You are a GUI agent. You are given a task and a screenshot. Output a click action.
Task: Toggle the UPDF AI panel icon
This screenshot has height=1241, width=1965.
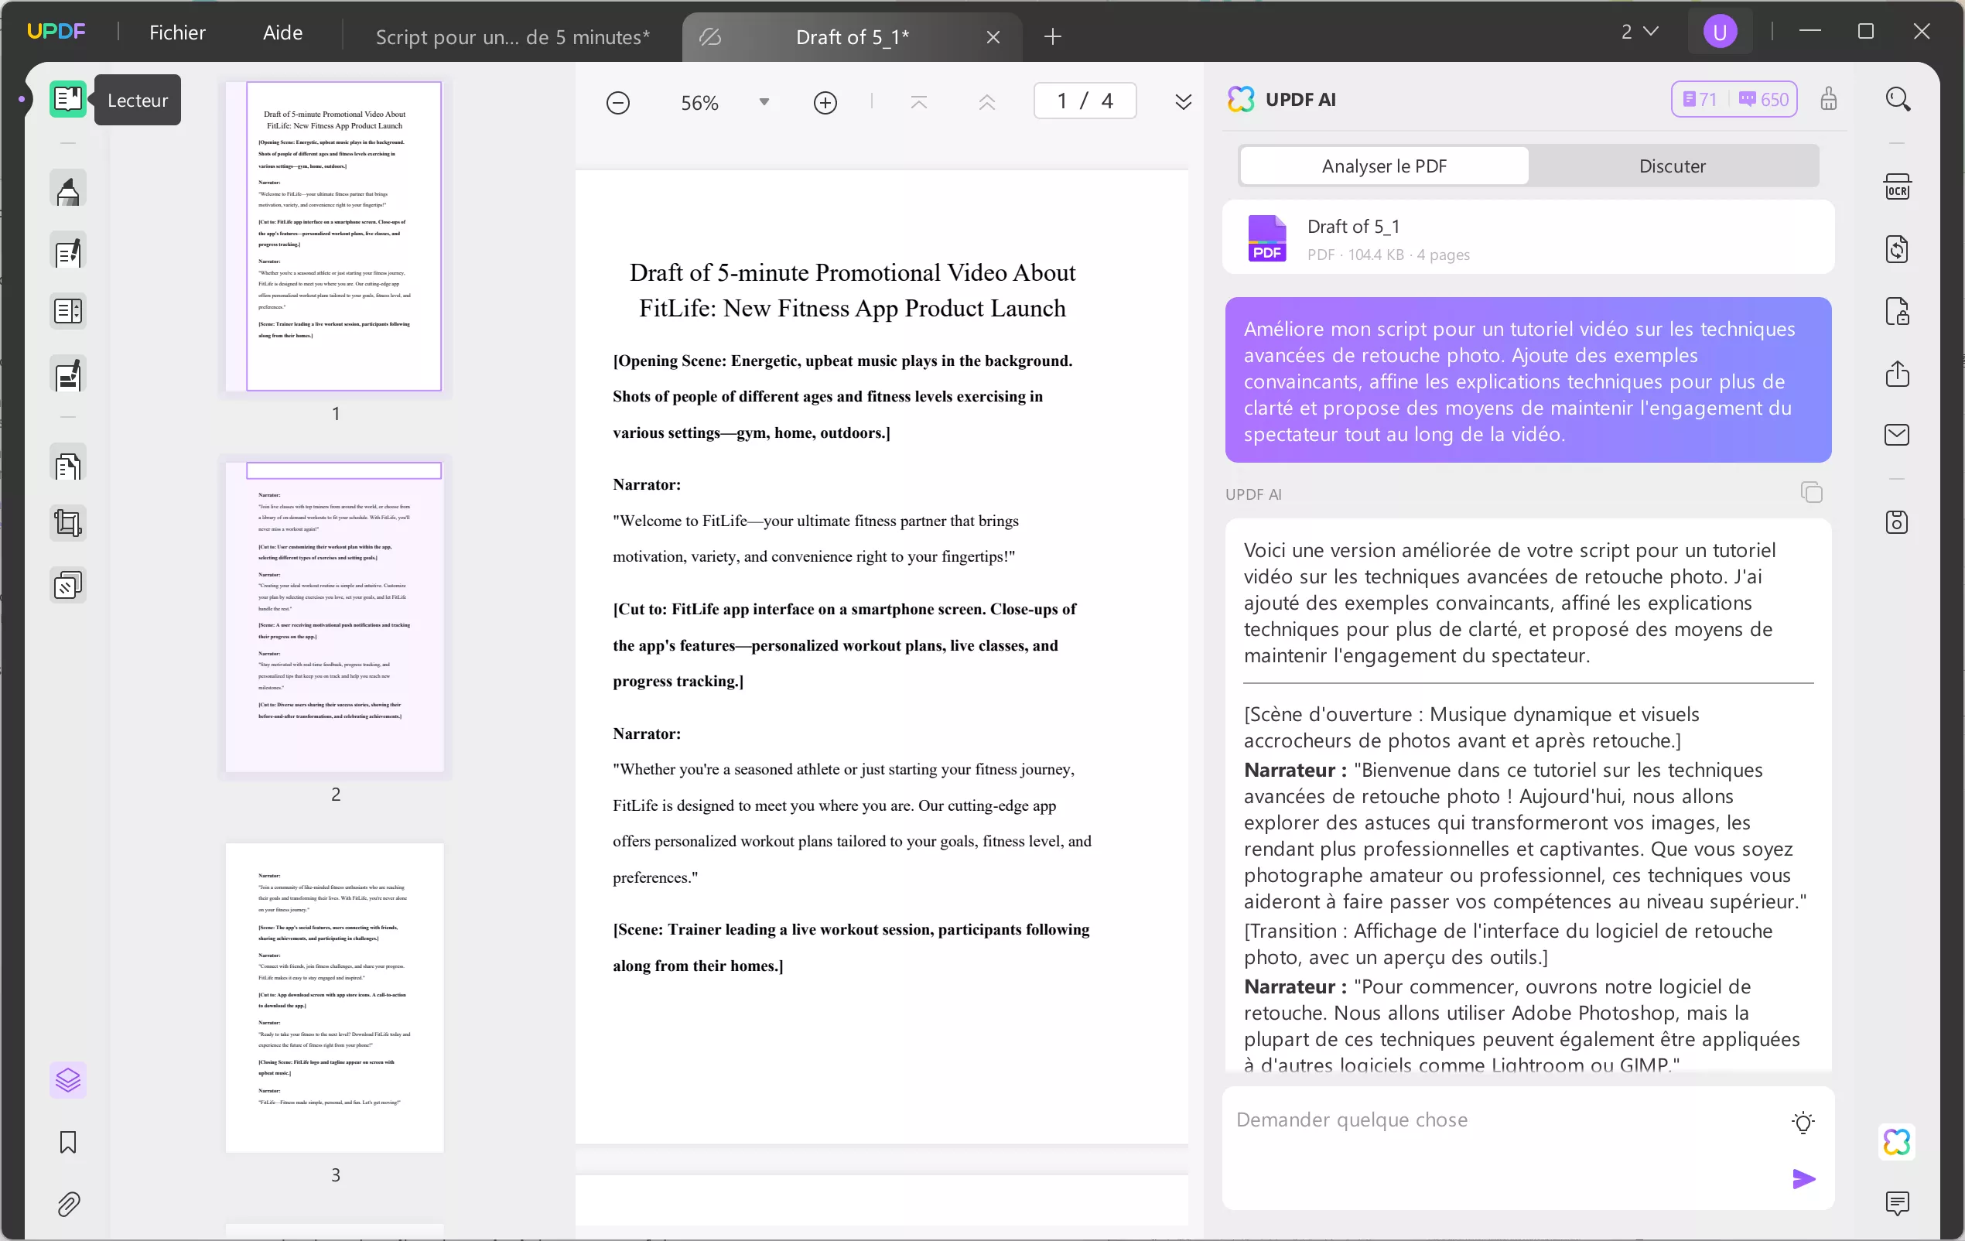[x=1896, y=1140]
